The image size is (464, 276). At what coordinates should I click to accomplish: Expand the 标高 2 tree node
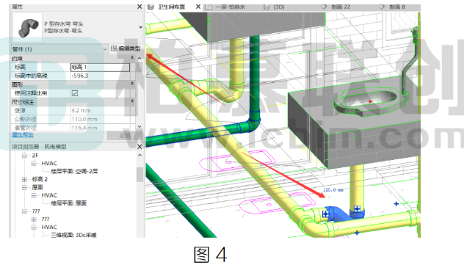(24, 180)
